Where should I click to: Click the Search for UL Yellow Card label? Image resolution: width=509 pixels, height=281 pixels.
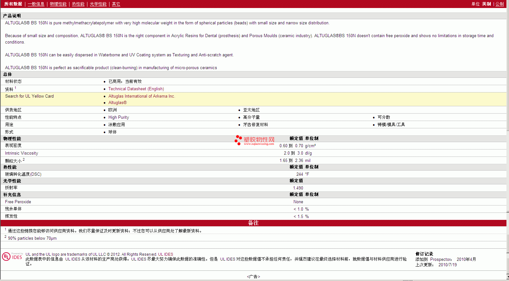click(x=29, y=96)
